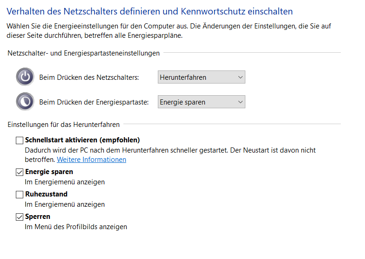Click the sleep button moon icon

tap(25, 102)
